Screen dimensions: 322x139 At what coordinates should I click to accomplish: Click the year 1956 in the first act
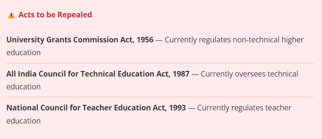tap(145, 40)
